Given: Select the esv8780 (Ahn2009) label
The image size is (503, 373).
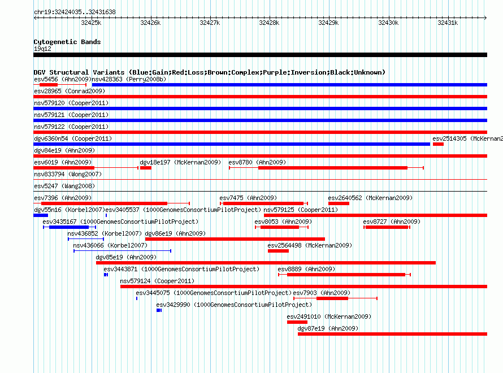Looking at the screenshot, I should [x=257, y=162].
